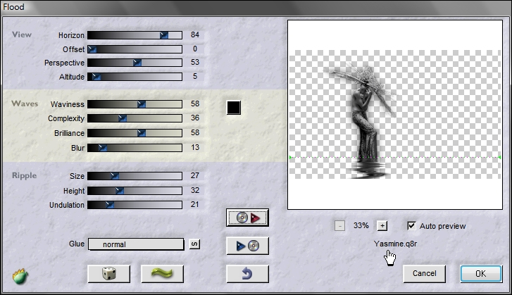Click the 33% zoom level text
The image size is (512, 295).
[x=361, y=225]
